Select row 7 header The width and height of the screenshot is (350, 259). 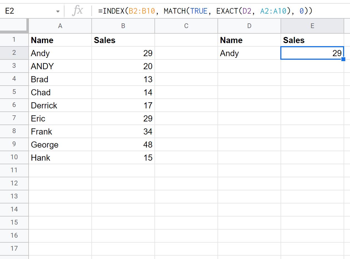pos(14,118)
